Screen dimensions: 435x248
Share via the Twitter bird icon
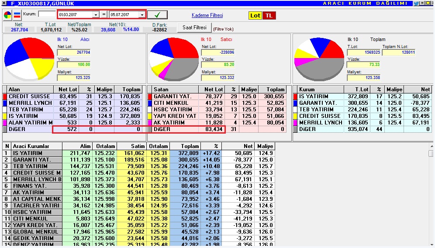[416, 3]
